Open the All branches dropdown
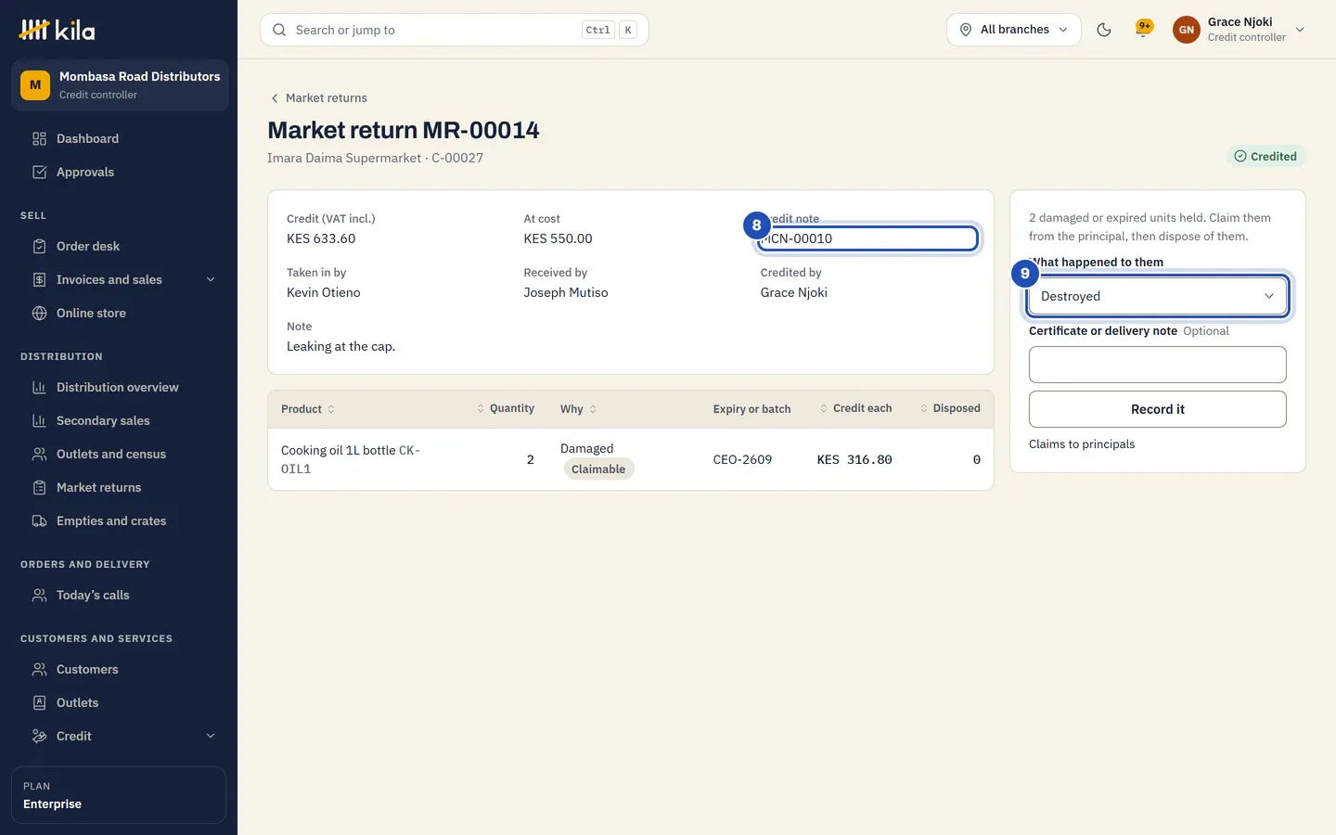Screen dimensions: 1336x835 coord(1013,30)
